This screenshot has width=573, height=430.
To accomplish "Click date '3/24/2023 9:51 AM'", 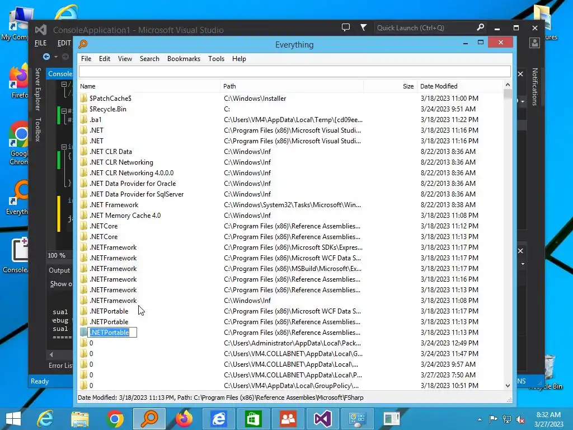I will [x=448, y=109].
